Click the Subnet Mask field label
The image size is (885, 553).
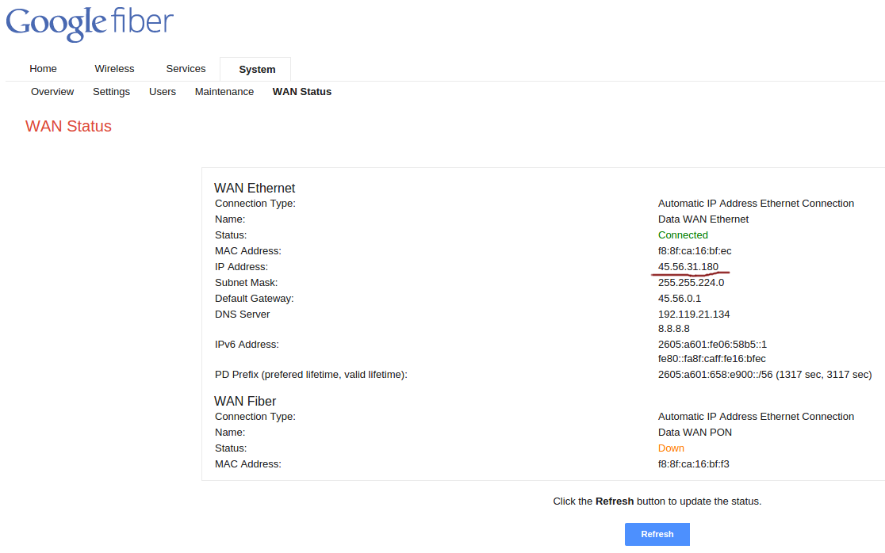click(x=246, y=282)
